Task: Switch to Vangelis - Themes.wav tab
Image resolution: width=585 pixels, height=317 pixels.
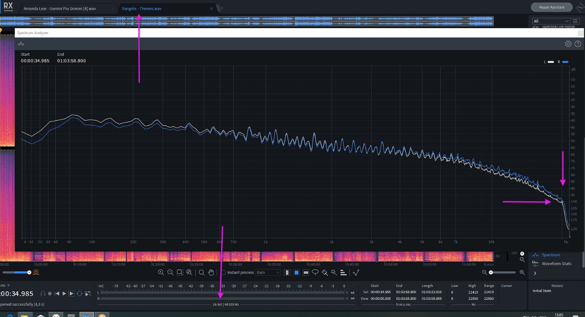Action: (x=142, y=9)
